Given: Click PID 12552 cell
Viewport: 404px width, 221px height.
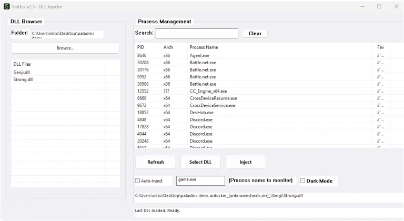Looking at the screenshot, I should 143,91.
